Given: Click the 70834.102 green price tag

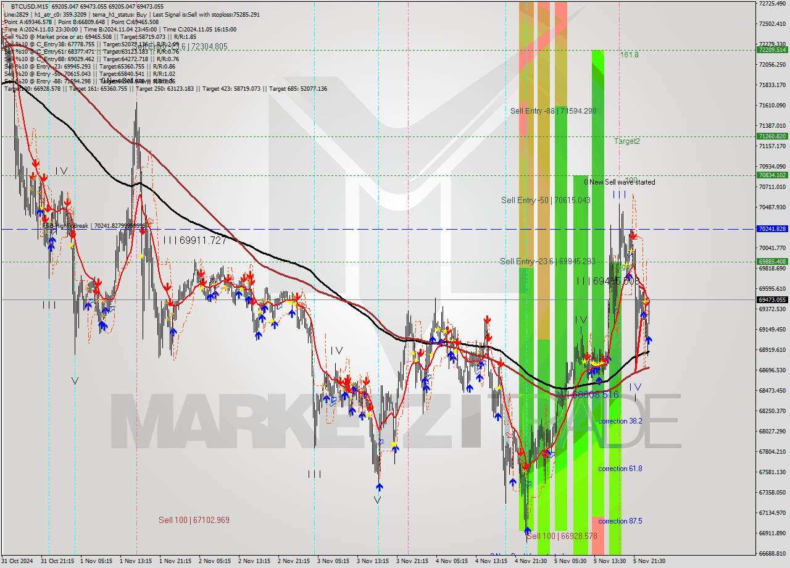Looking at the screenshot, I should 771,175.
